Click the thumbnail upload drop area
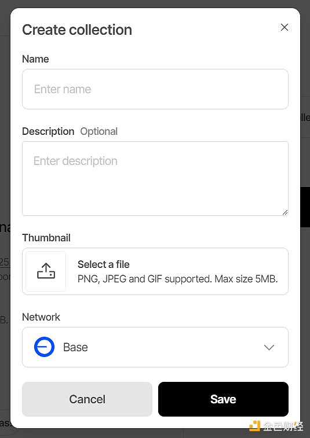 coord(155,271)
